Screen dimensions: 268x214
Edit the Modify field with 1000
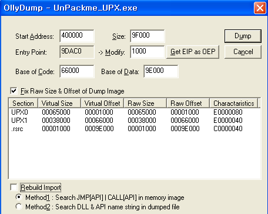point(148,52)
